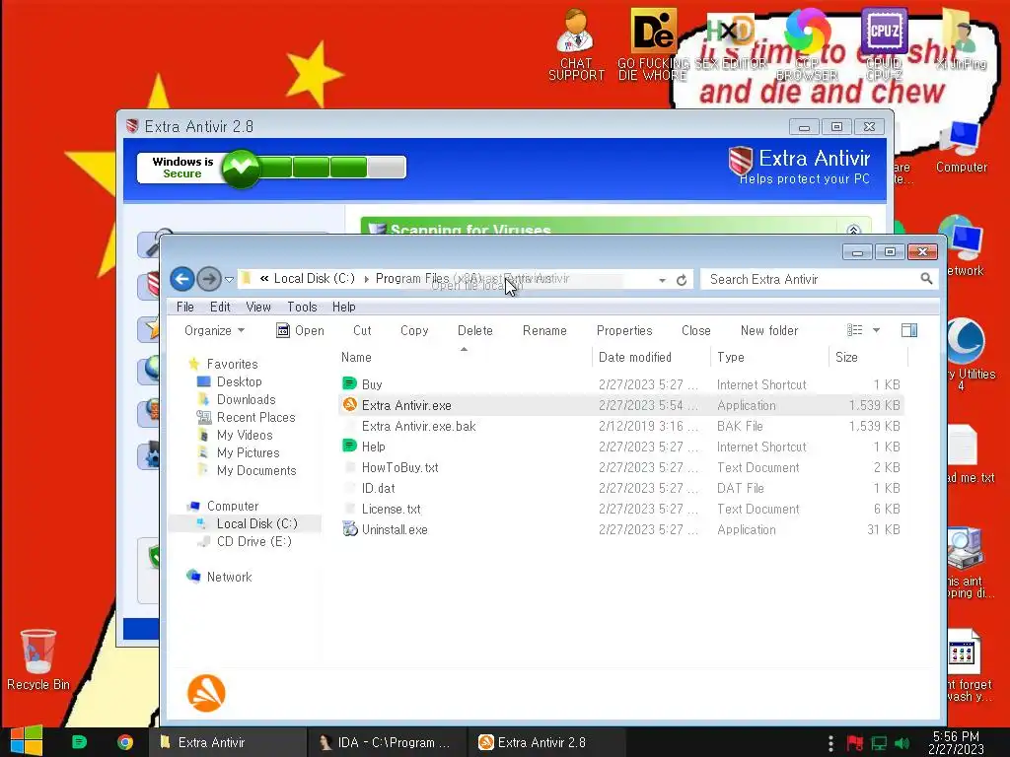The image size is (1010, 757).
Task: Open the CHAT SUPPORT desktop icon
Action: point(576,45)
